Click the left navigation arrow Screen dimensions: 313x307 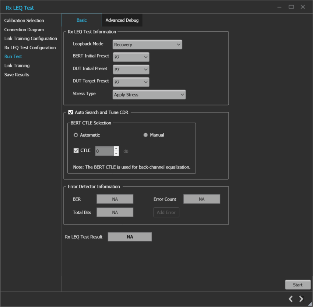291,299
